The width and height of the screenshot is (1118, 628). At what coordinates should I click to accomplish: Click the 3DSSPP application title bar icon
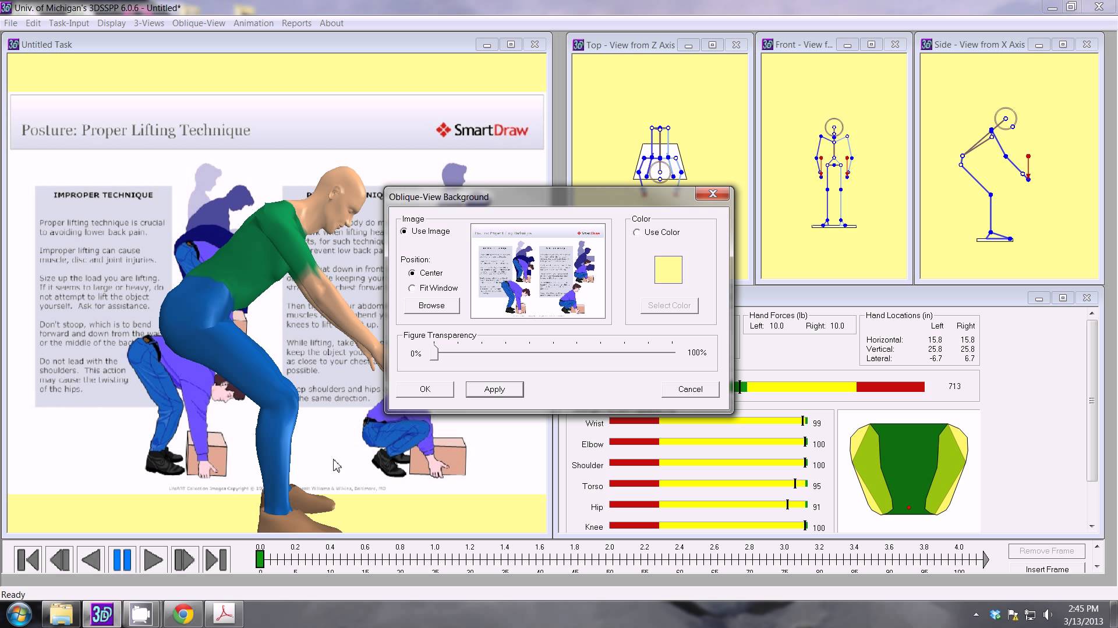click(x=6, y=8)
